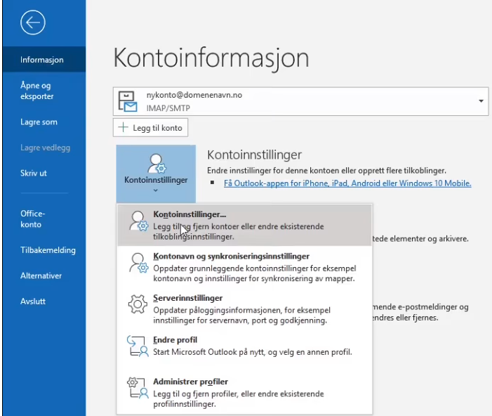Click the mailbox account icon next to nykonto@domenenavn.no
Screen dimensions: 492x416
128,101
